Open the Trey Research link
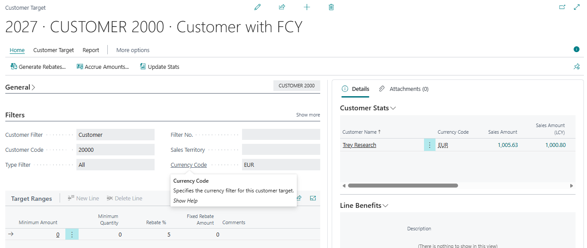The width and height of the screenshot is (587, 248). coord(359,145)
